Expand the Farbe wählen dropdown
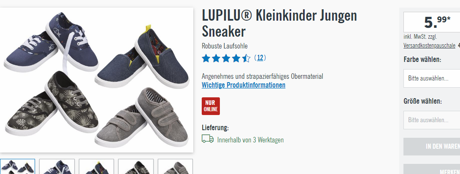460x174 pixels. (x=432, y=78)
